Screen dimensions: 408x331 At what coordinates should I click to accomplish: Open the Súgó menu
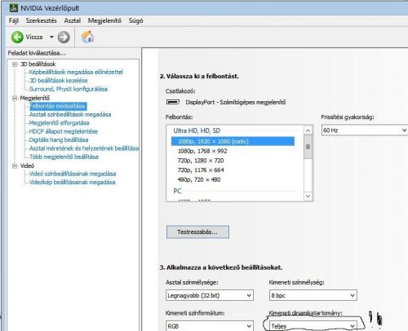(x=135, y=20)
